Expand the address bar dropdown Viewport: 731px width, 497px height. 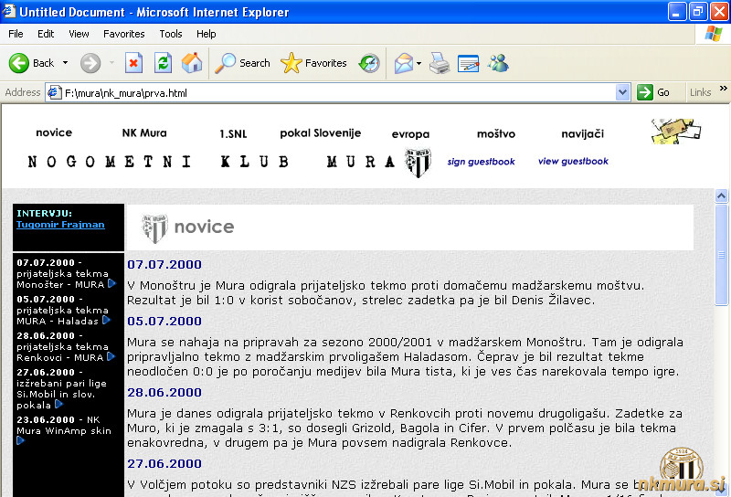[x=623, y=92]
